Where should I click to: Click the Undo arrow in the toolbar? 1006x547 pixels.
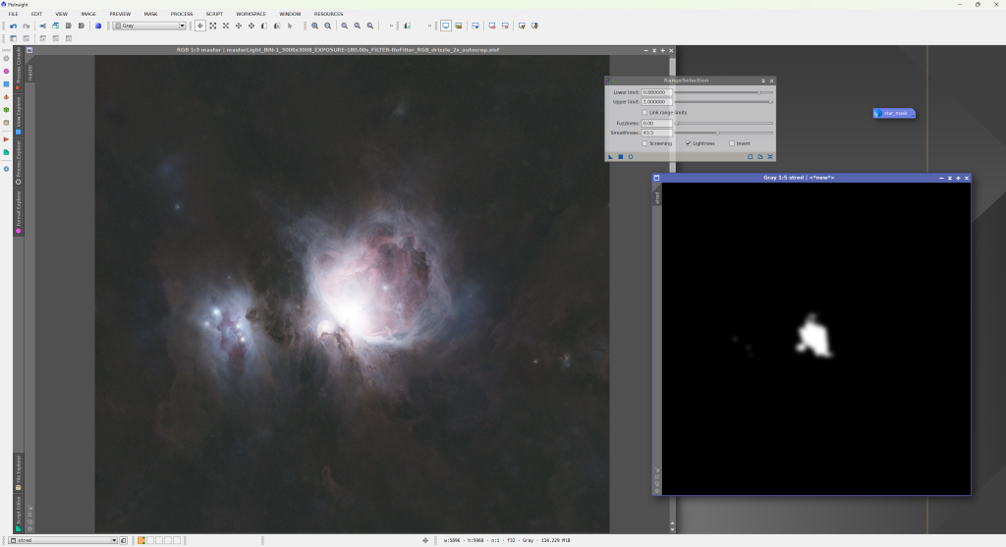click(11, 26)
